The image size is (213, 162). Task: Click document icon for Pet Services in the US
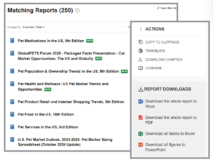click(12, 127)
